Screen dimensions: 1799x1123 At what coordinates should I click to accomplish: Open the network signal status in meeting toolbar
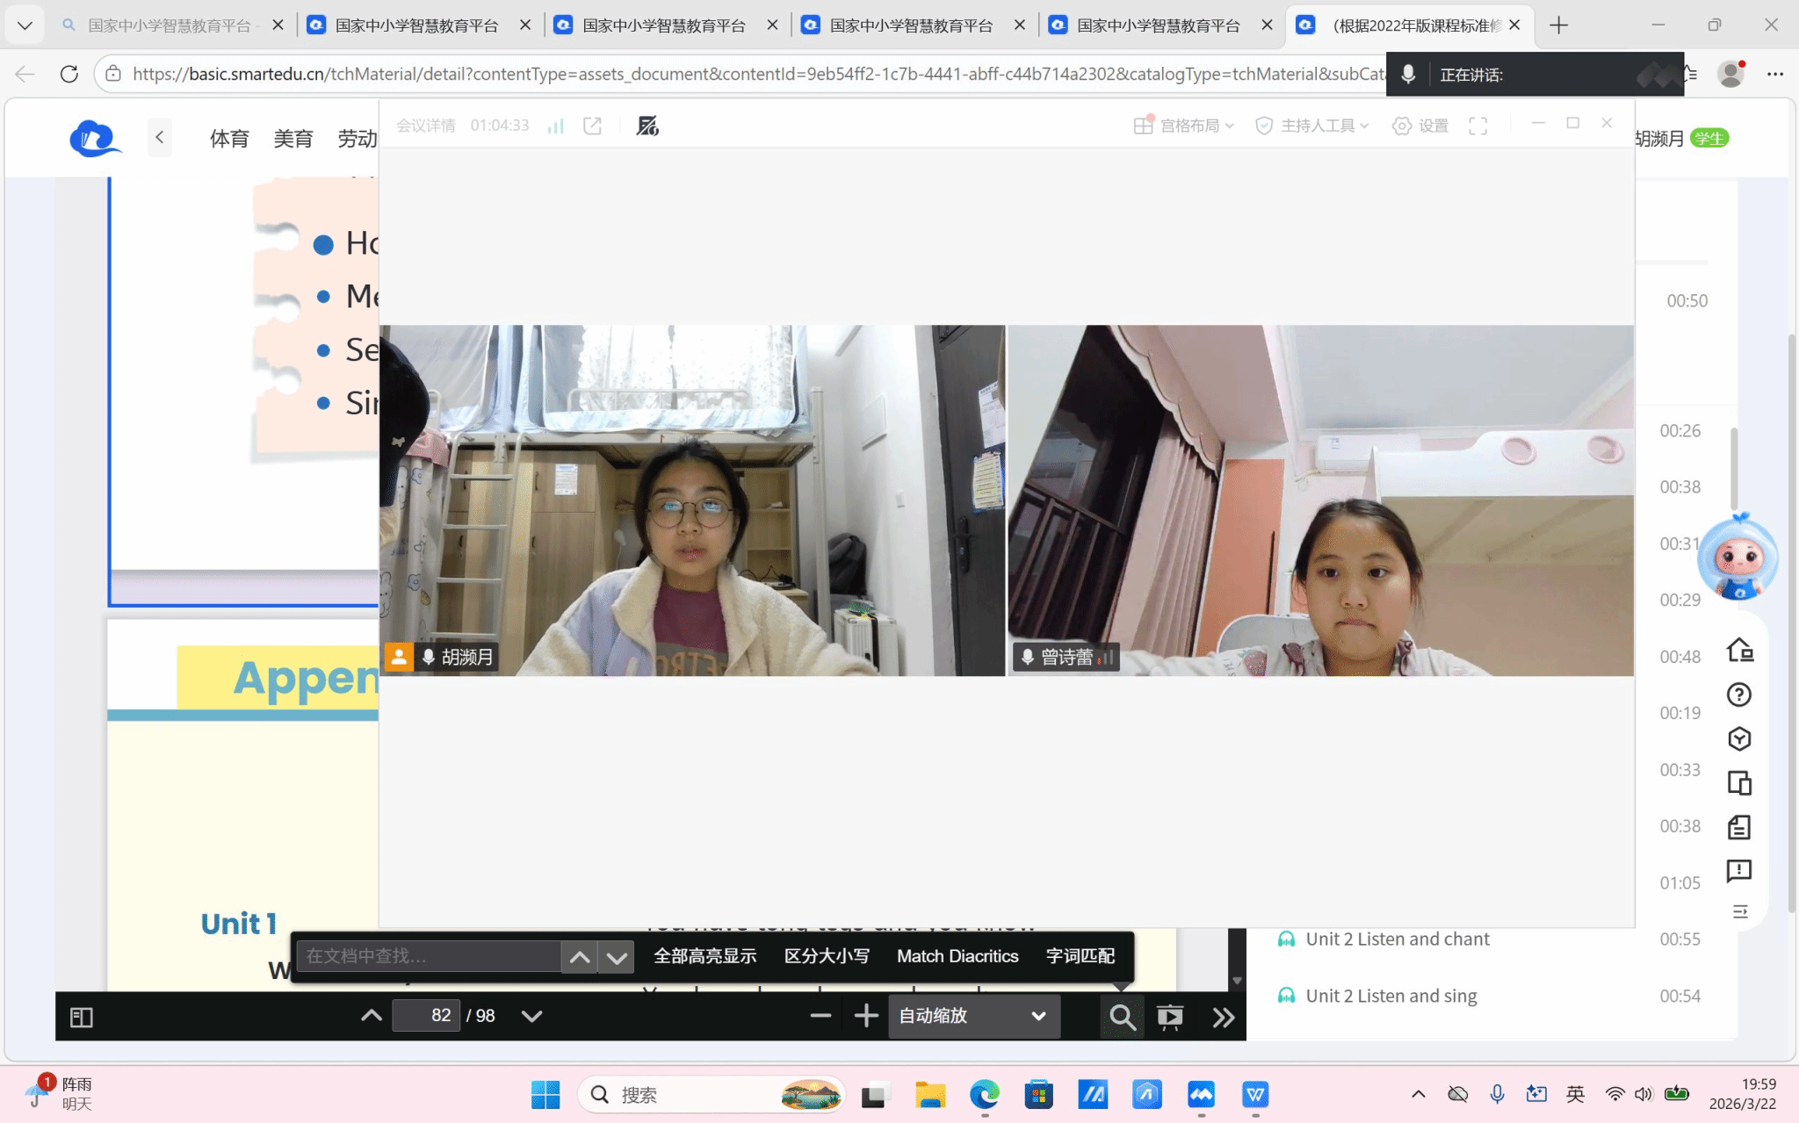[x=555, y=126]
